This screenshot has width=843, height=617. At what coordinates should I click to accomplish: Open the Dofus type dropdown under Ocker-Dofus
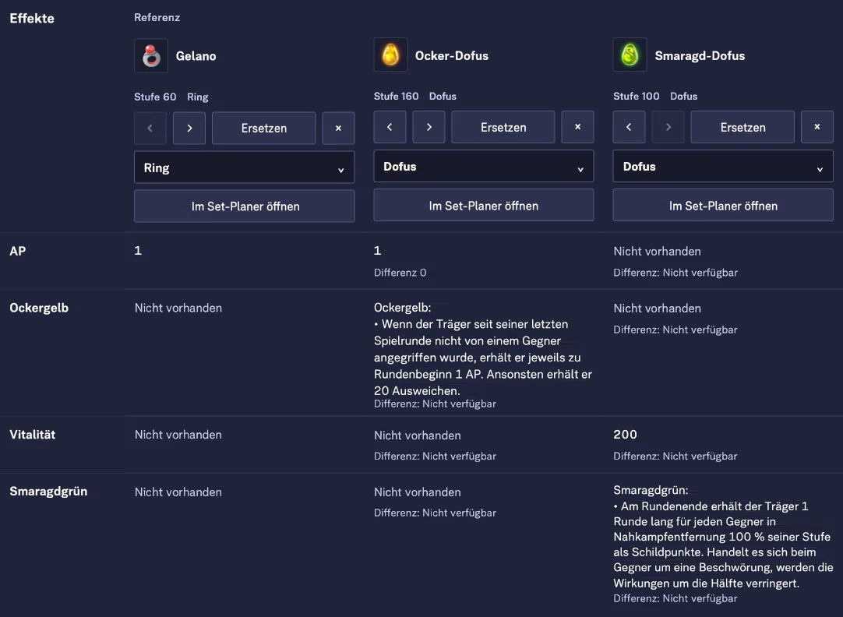[484, 167]
